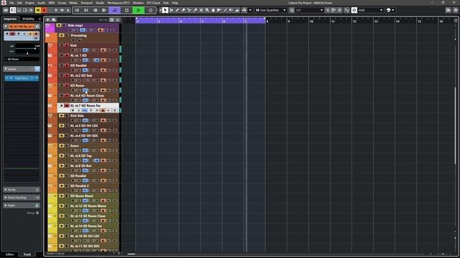Select the Range Selection tool

[x=171, y=10]
